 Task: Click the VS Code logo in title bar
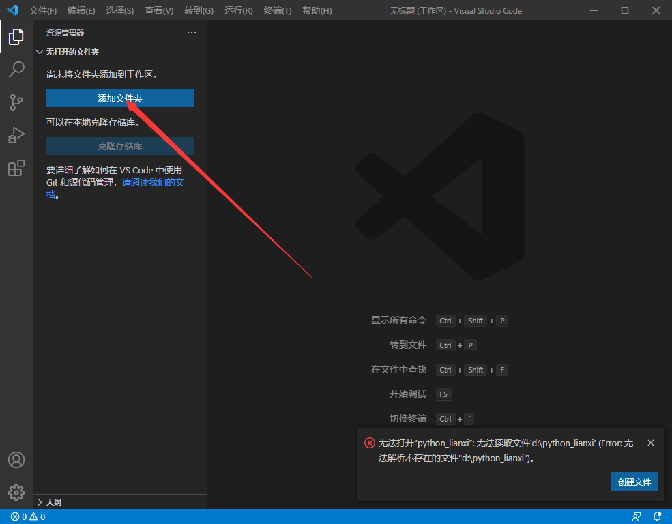[x=12, y=10]
